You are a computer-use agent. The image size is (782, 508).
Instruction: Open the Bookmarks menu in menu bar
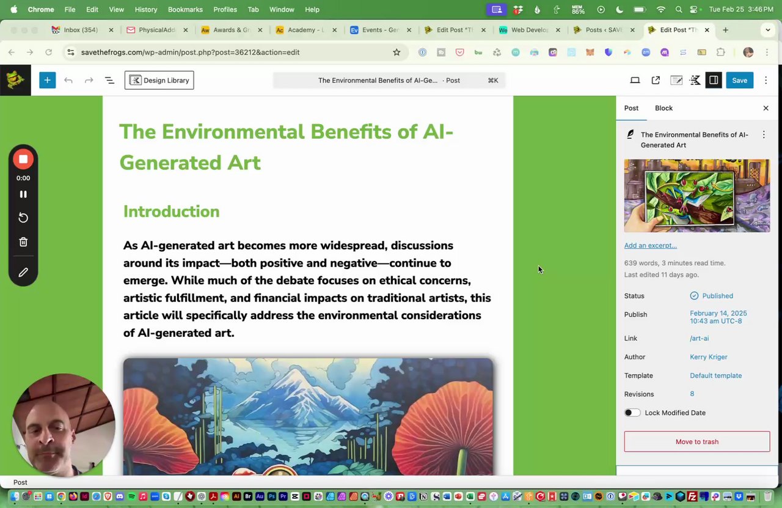point(185,10)
